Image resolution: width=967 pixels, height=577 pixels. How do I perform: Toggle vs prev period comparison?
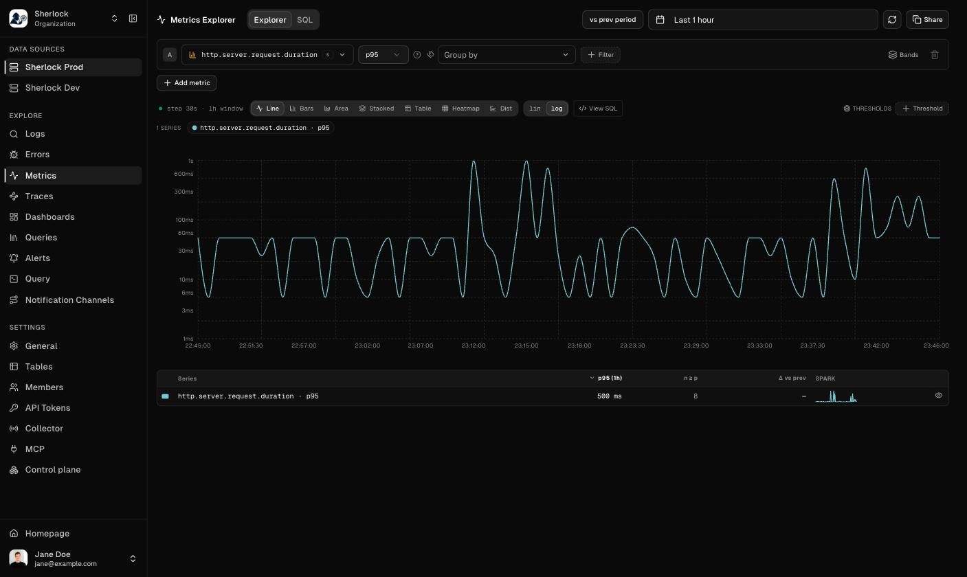coord(612,20)
